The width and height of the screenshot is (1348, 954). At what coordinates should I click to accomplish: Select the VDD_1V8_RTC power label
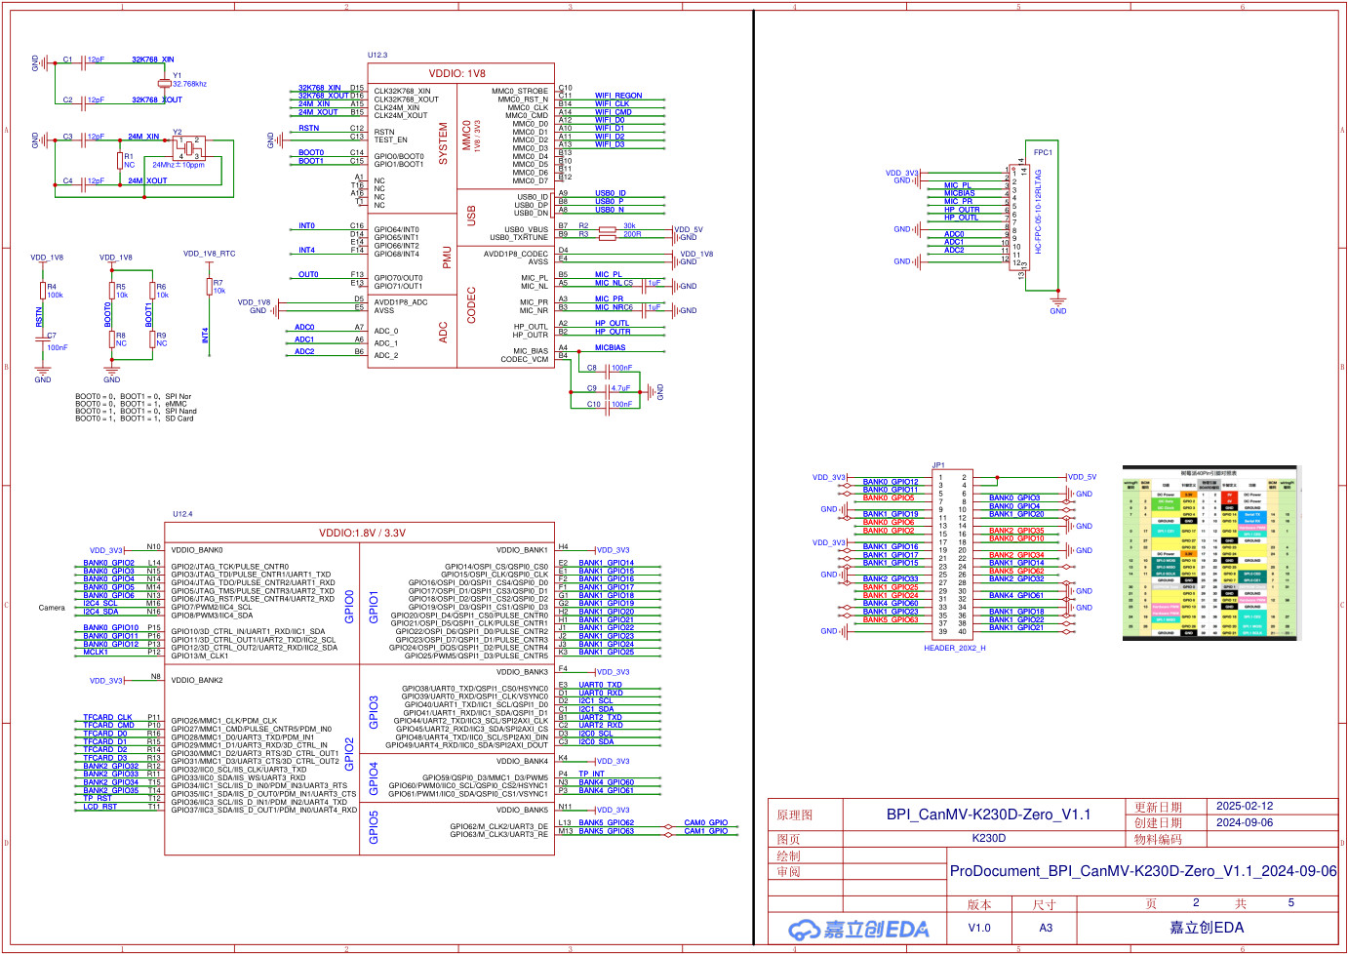click(209, 254)
